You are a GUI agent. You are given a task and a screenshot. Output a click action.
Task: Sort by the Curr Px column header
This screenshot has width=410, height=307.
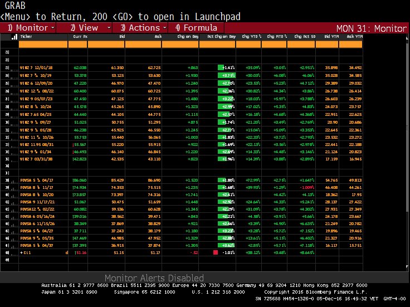[80, 37]
